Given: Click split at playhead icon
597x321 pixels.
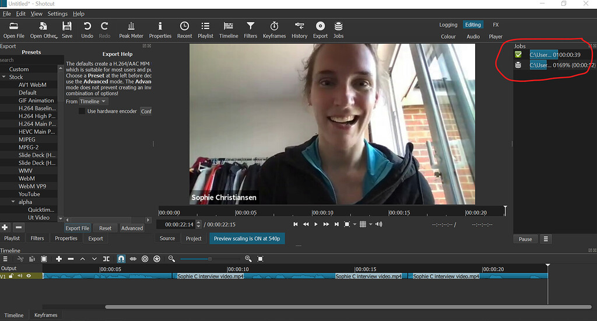Looking at the screenshot, I should pos(106,259).
